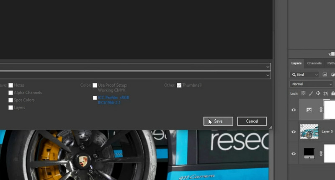Select the fill layer's white mask thumbnail

(330, 153)
